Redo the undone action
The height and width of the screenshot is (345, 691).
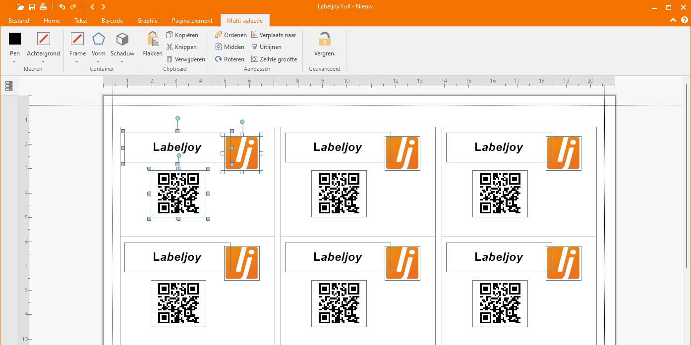tap(73, 7)
